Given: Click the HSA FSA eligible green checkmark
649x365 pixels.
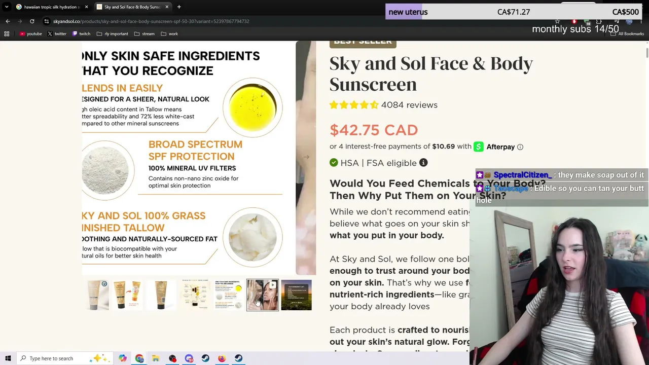Looking at the screenshot, I should 334,163.
